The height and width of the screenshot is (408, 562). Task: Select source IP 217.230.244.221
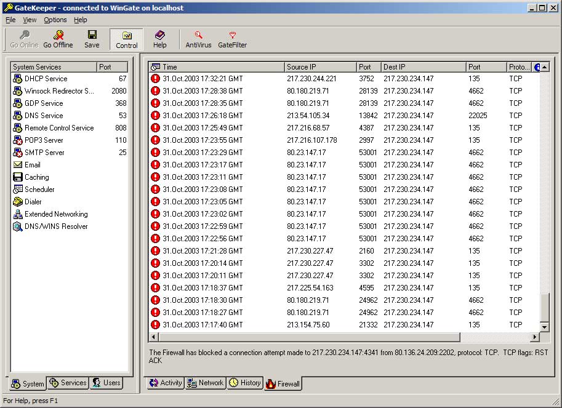(311, 78)
